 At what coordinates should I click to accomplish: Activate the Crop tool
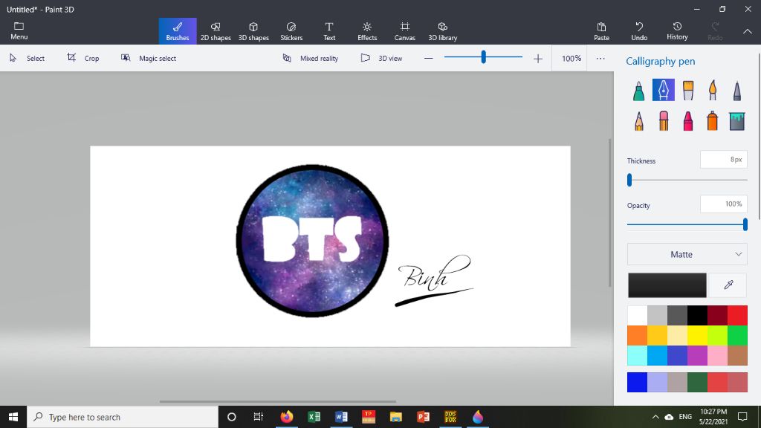point(83,58)
